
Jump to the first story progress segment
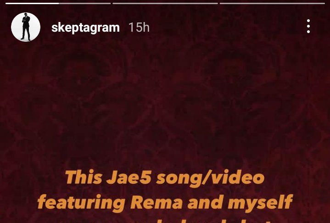58,3
